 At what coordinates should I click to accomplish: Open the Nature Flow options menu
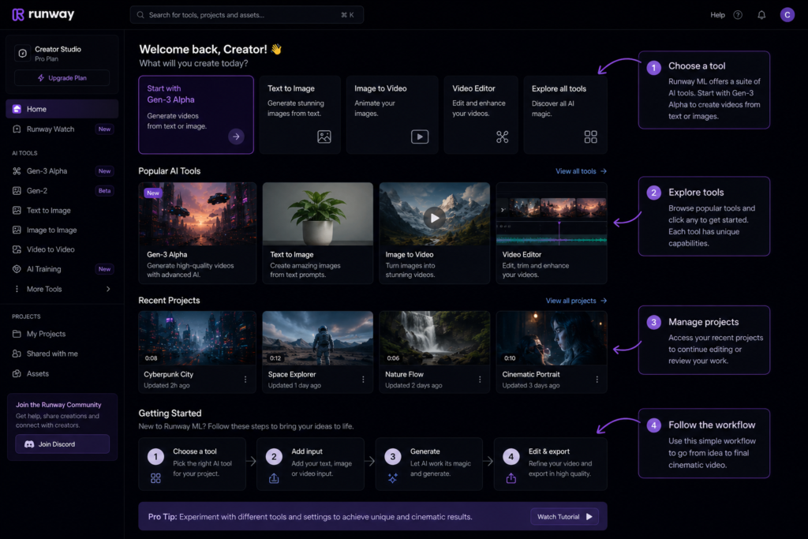[x=480, y=380]
